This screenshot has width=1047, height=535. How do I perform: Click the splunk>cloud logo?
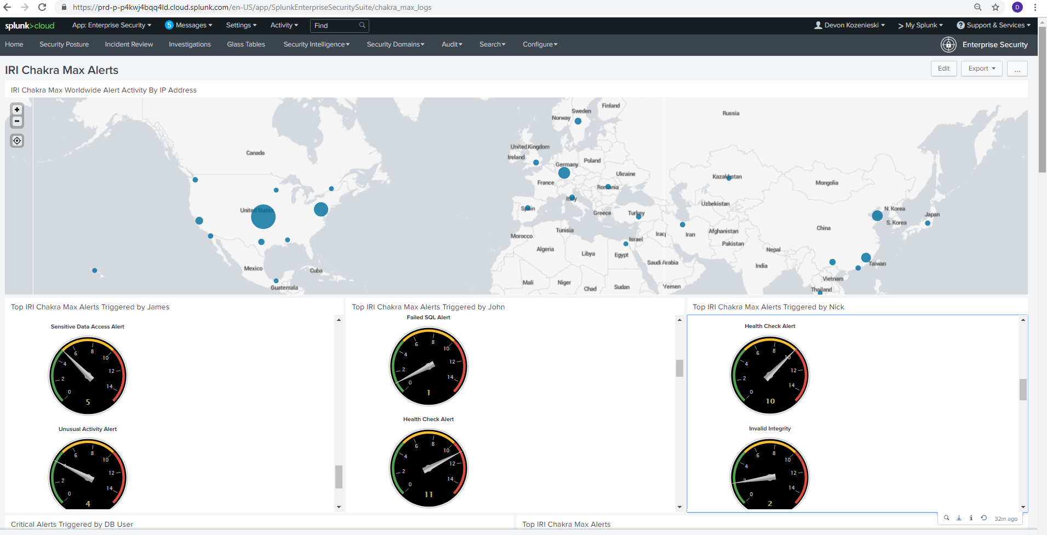pos(30,26)
